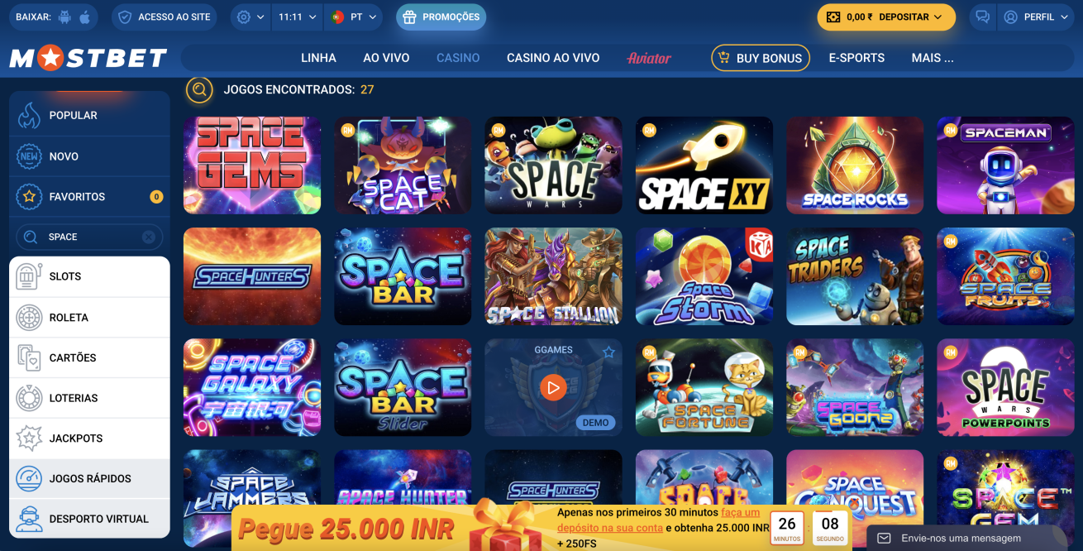
Task: Play the GGames demo game
Action: [553, 387]
